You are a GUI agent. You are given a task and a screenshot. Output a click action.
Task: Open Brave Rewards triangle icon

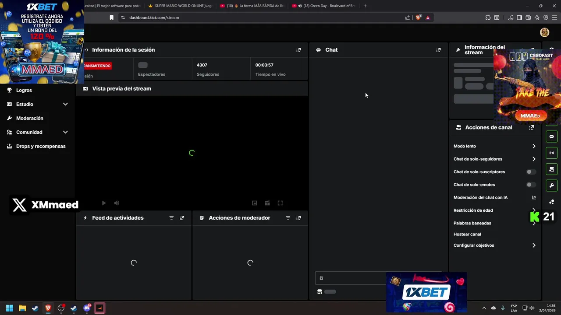click(x=428, y=17)
